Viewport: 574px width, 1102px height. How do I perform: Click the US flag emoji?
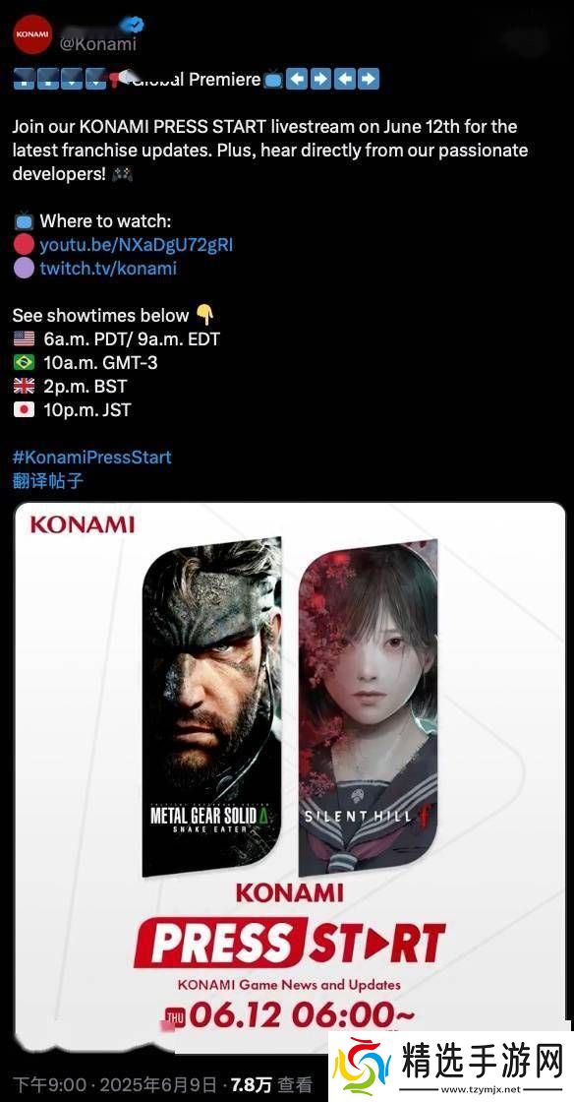24,339
